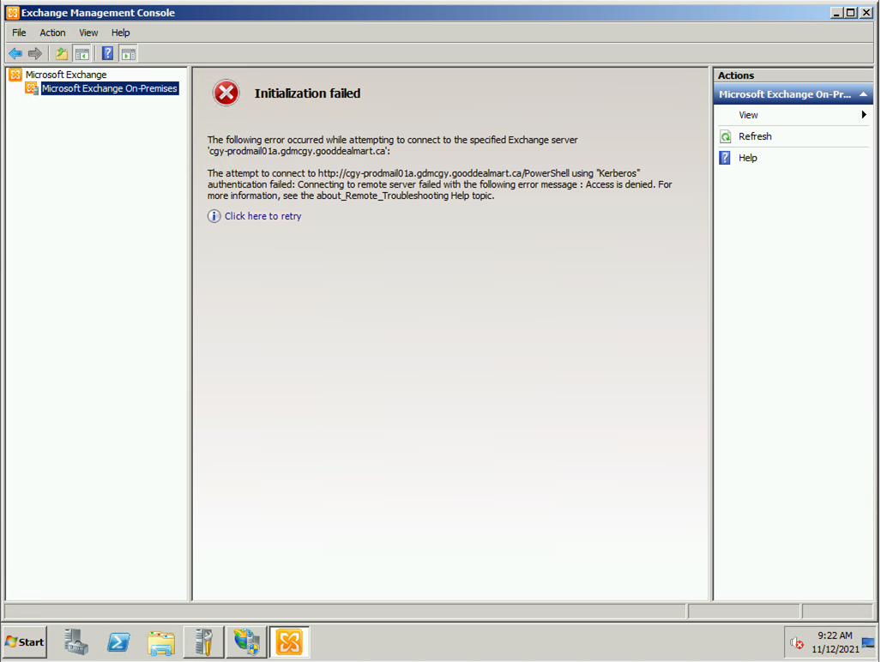Open Help from the toolbar question-mark icon

pyautogui.click(x=107, y=54)
